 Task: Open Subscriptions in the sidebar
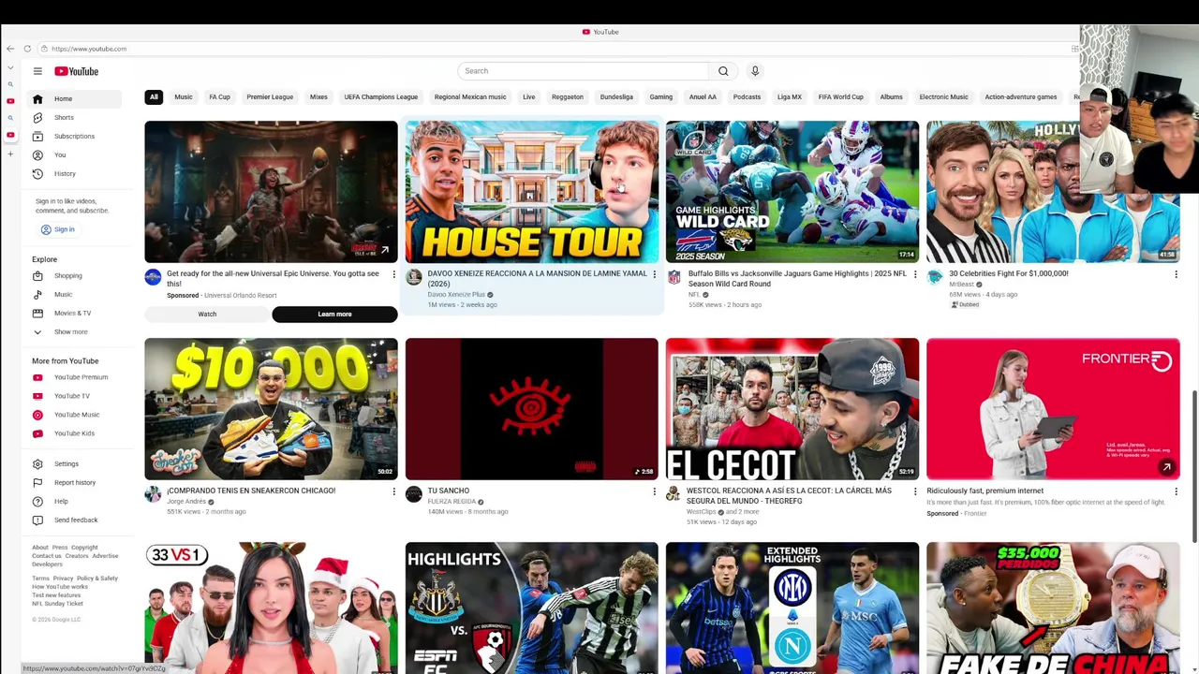tap(74, 136)
